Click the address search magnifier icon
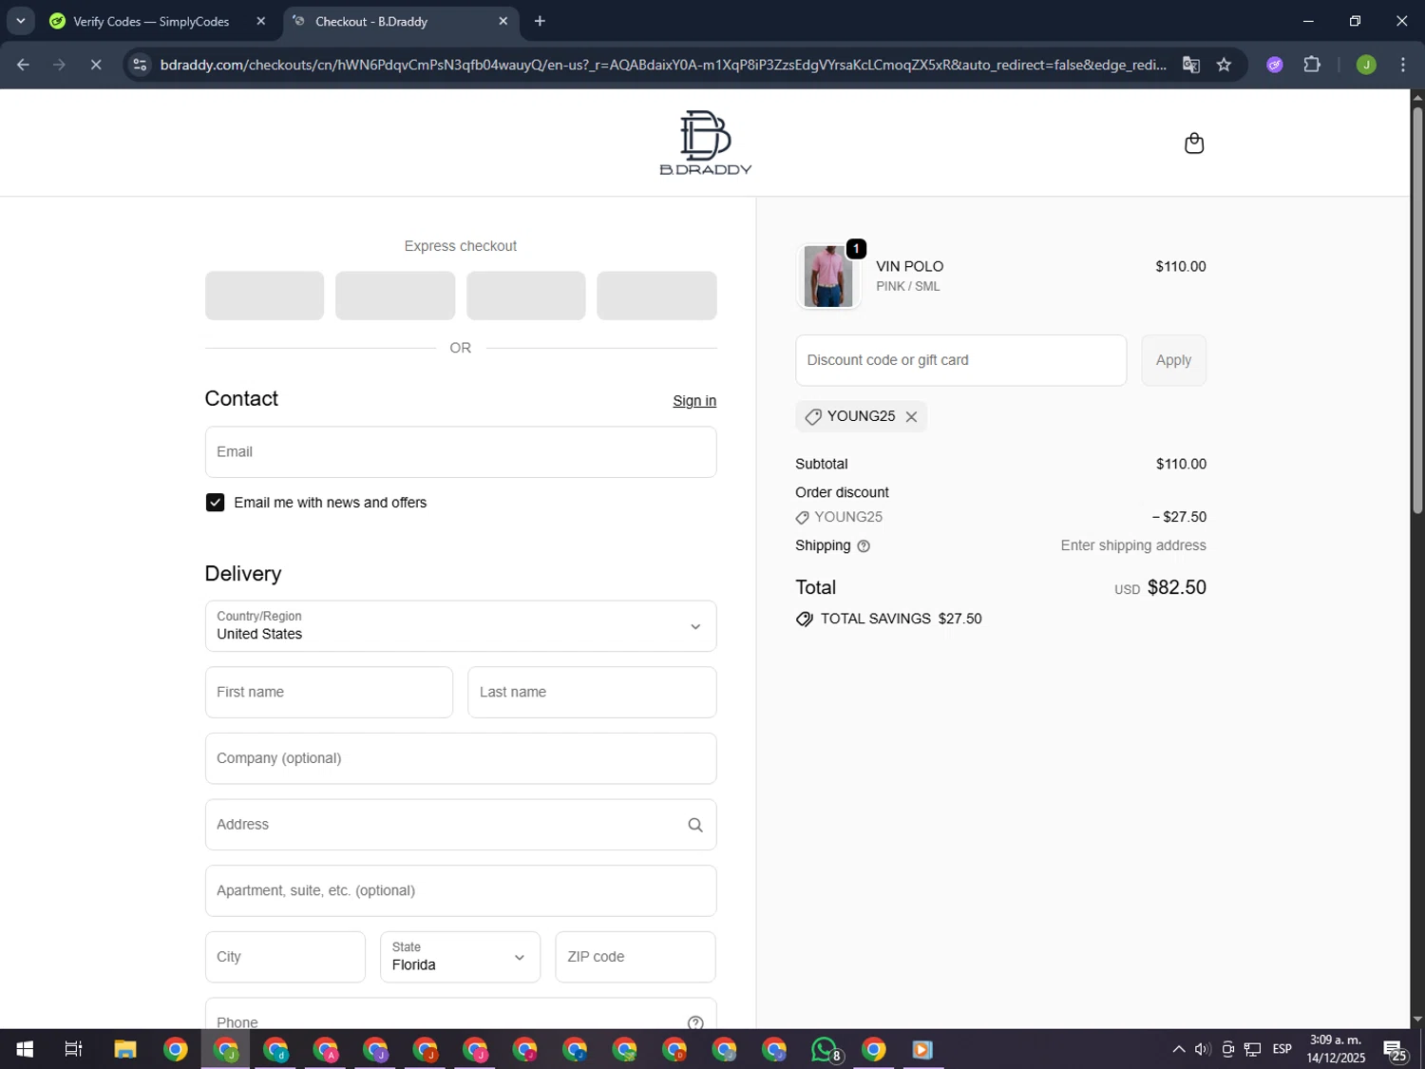The height and width of the screenshot is (1069, 1425). 695,825
